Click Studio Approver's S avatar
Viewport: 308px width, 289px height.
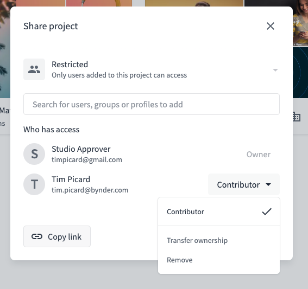pos(34,154)
